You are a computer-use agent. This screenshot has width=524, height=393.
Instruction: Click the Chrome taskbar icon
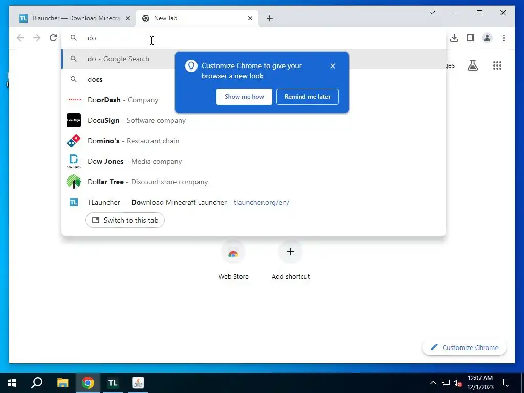(88, 383)
